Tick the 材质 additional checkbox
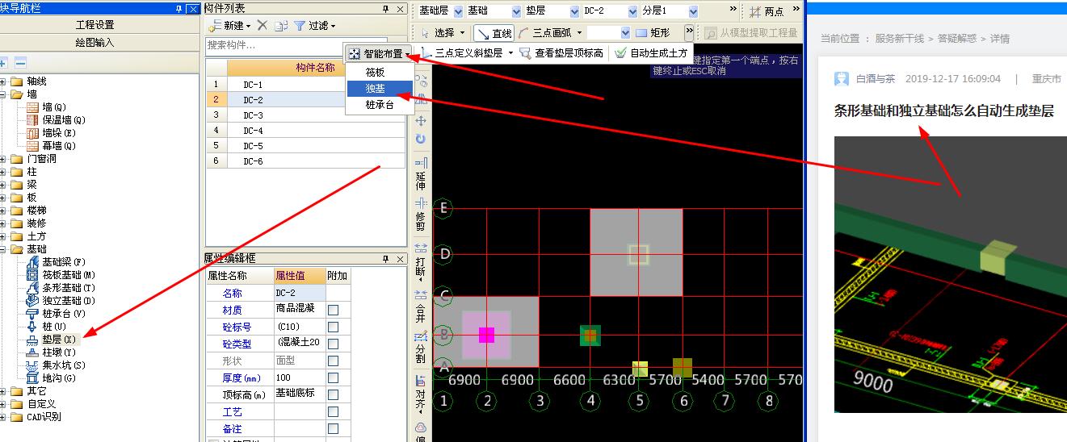 (333, 310)
